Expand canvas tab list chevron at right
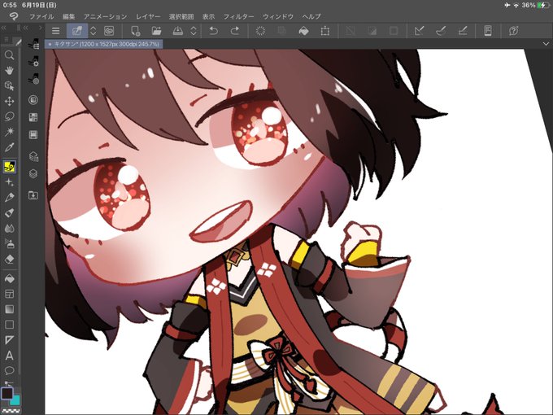This screenshot has height=415, width=553. pos(546,44)
